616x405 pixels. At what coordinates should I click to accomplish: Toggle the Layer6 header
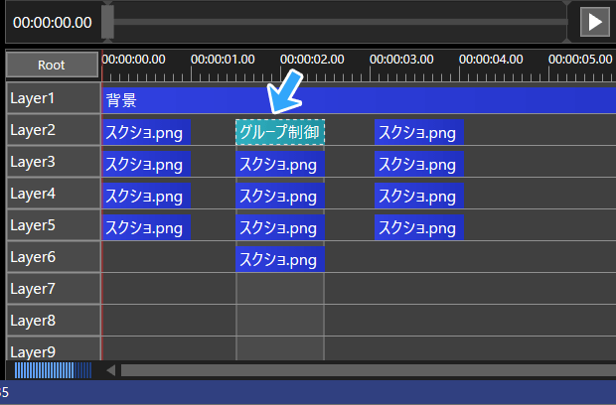(52, 257)
